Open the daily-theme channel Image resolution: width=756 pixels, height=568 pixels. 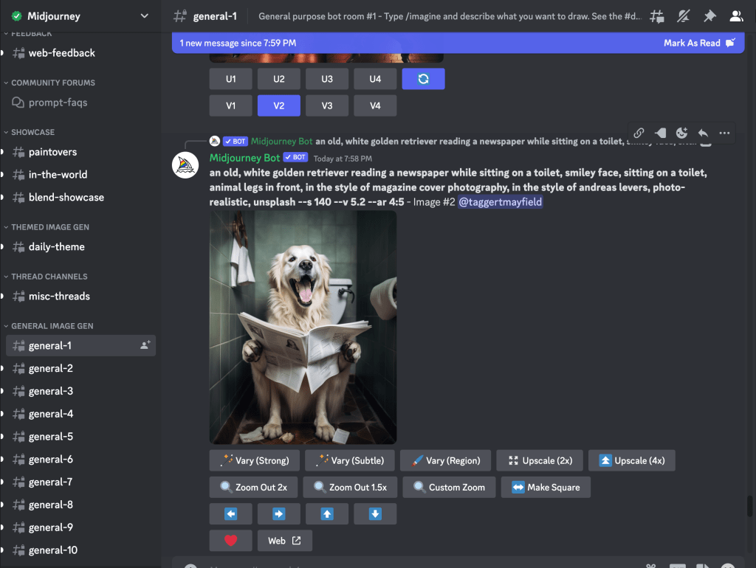[56, 247]
